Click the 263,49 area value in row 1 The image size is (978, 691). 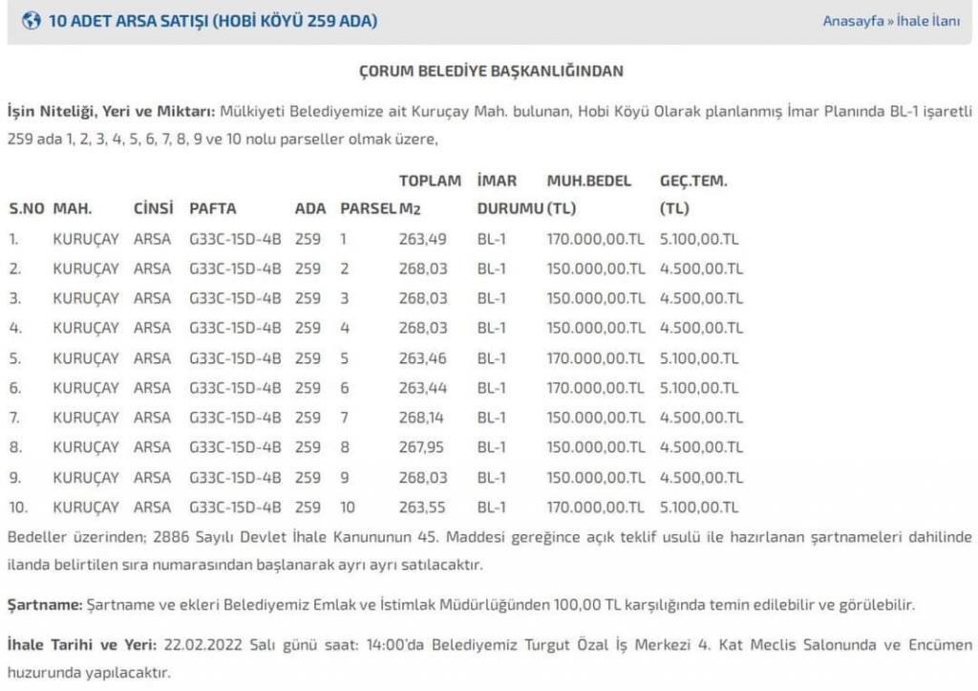point(423,238)
